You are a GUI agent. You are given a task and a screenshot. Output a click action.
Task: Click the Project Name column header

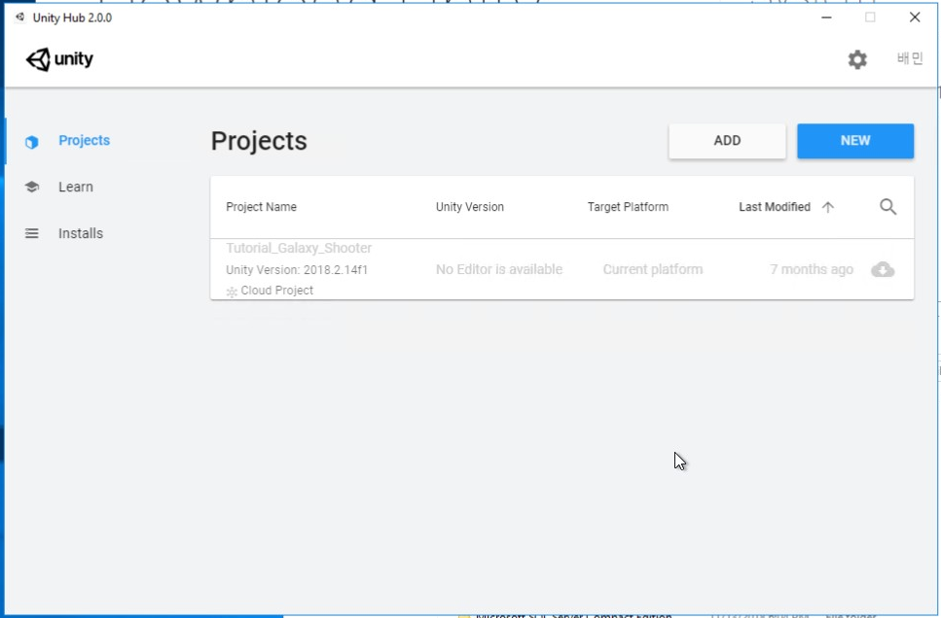click(261, 207)
